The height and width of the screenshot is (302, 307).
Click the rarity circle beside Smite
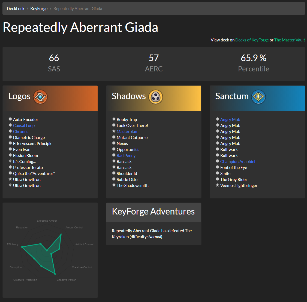pyautogui.click(x=217, y=173)
